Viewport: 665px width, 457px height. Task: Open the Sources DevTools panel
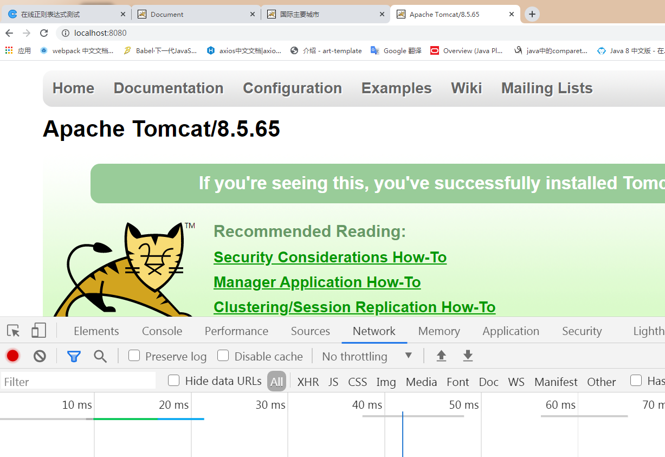click(311, 331)
